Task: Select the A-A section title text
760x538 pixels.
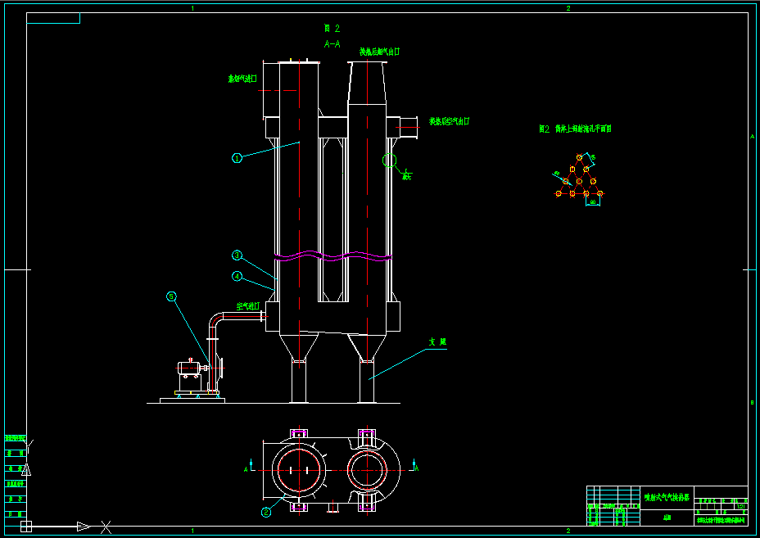Action: 332,44
